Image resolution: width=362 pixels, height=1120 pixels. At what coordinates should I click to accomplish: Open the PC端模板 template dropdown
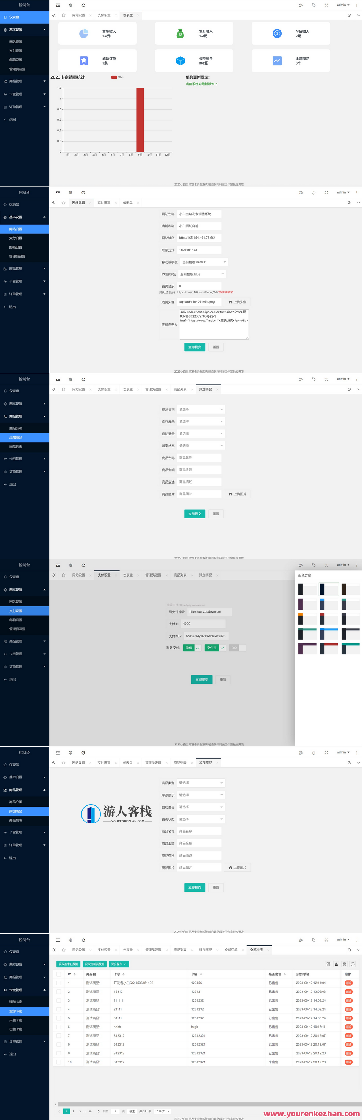click(x=202, y=274)
